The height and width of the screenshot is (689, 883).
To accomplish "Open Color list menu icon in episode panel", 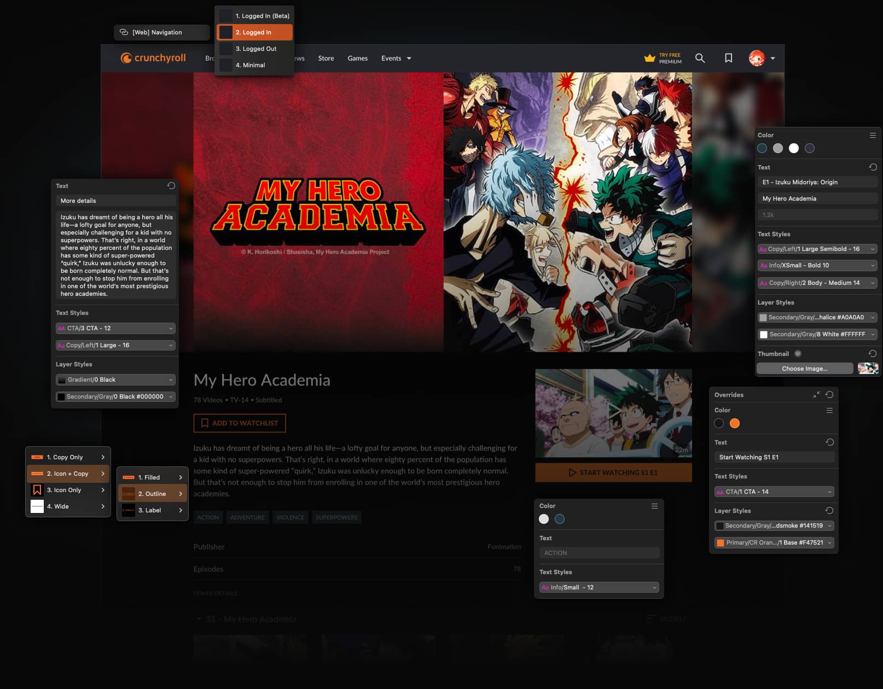I will tap(873, 135).
